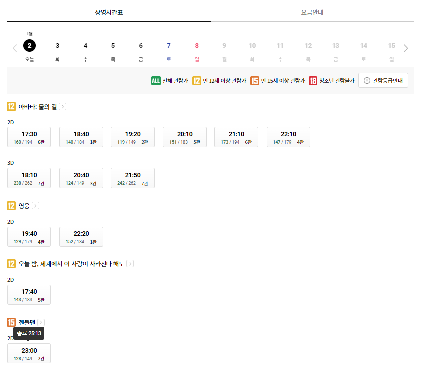Click 오늘 밤, 세계에서 이 사랑이 사라진다 해도 title
The width and height of the screenshot is (422, 375).
(x=71, y=264)
